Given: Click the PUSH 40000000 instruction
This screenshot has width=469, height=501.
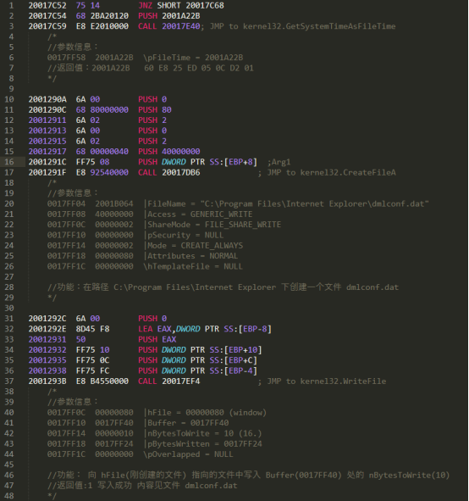Looking at the screenshot, I should [169, 152].
